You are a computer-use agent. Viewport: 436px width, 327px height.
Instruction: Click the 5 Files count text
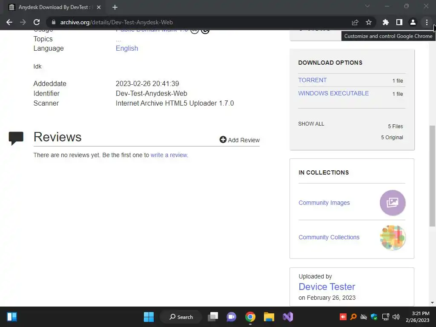(396, 126)
